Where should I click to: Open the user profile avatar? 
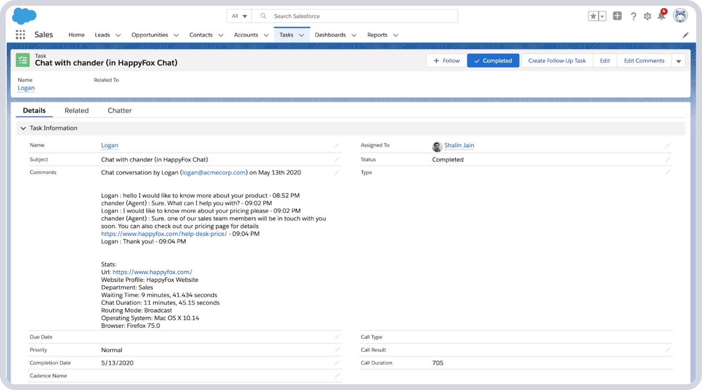click(680, 15)
